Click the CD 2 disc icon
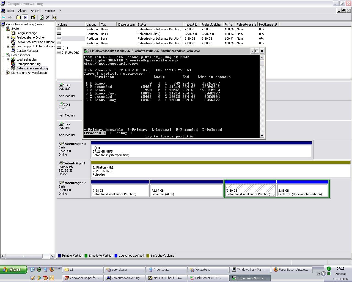Image resolution: width=352 pixels, height=282 pixels. (x=61, y=124)
